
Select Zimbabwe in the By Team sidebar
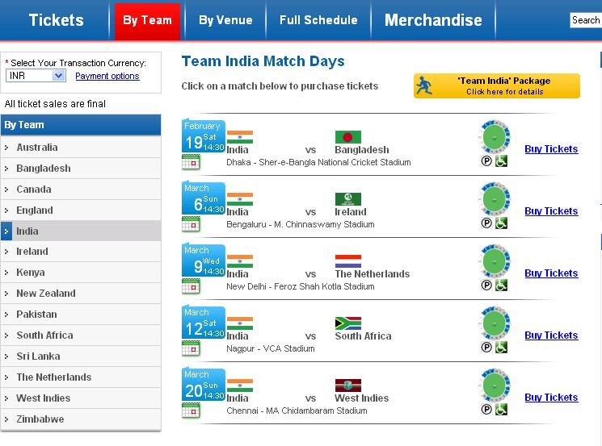click(40, 419)
